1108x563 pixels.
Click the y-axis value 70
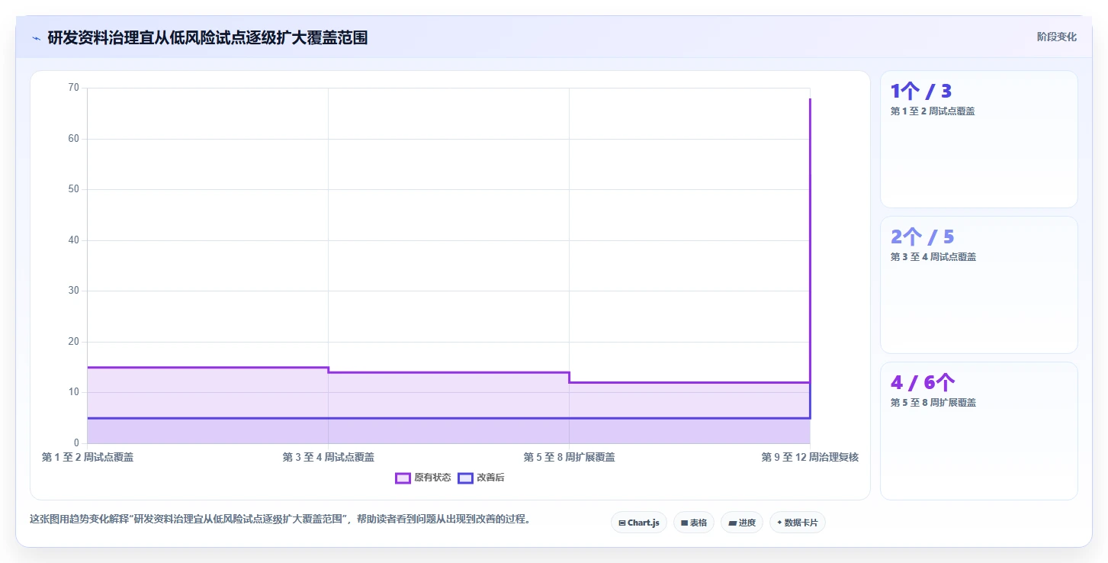[x=73, y=88]
